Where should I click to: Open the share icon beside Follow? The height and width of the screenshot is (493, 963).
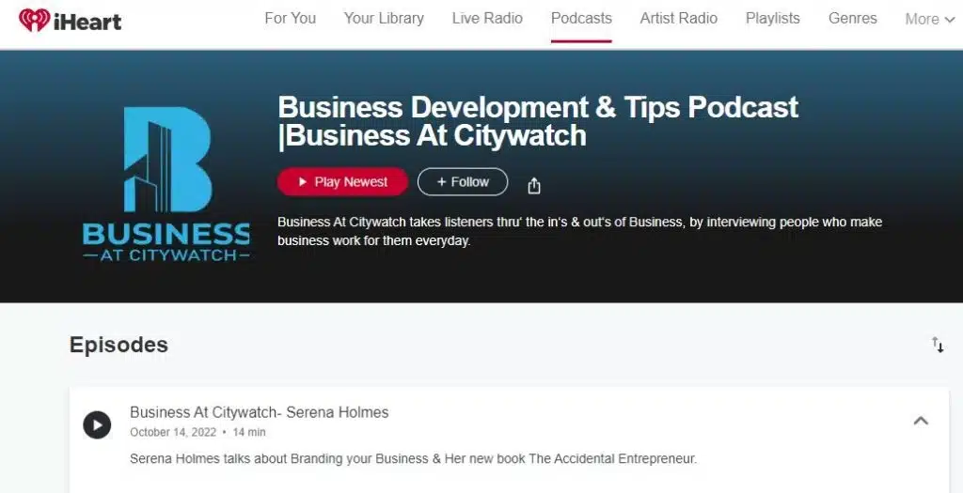pos(534,185)
